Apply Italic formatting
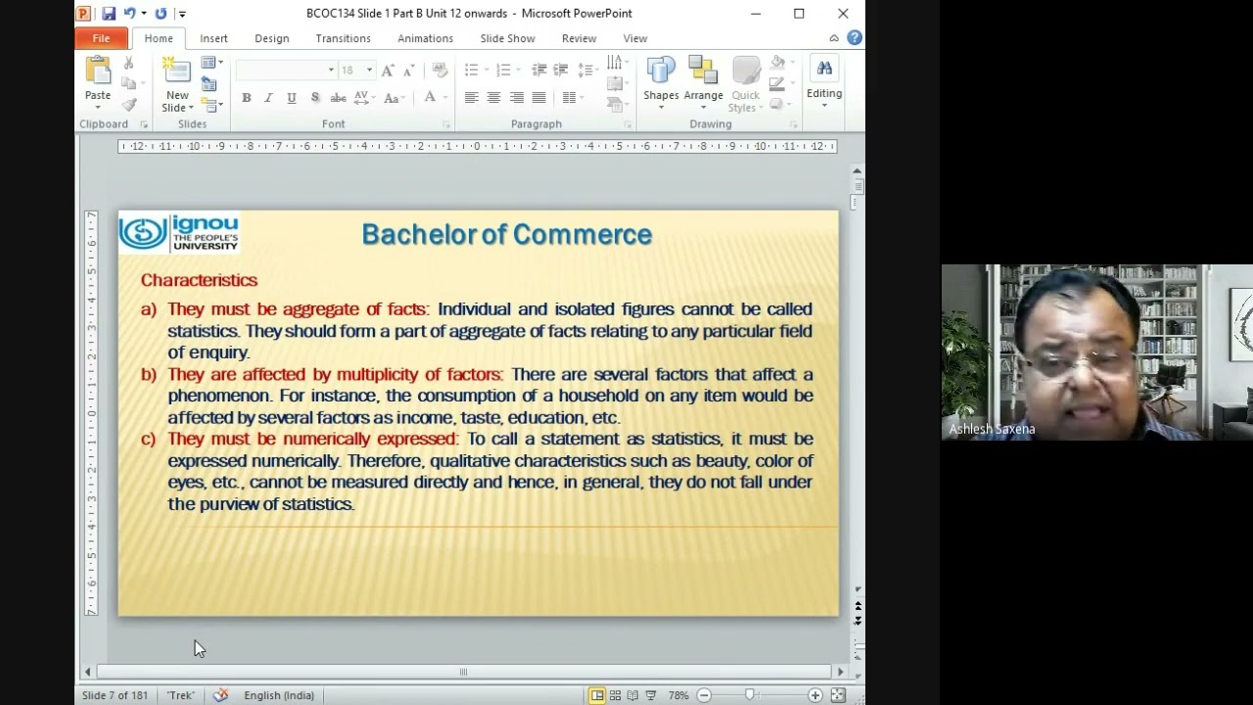1253x705 pixels. tap(268, 98)
